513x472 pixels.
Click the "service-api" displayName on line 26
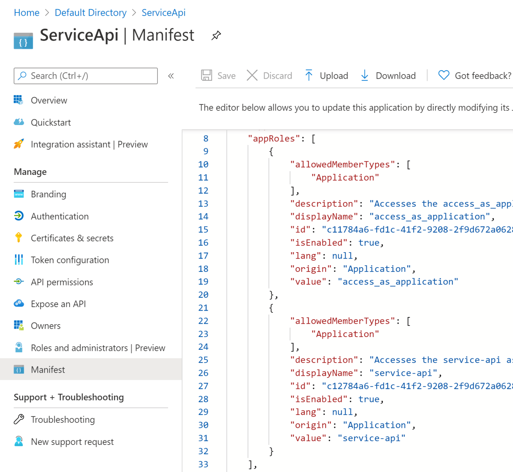tap(404, 373)
